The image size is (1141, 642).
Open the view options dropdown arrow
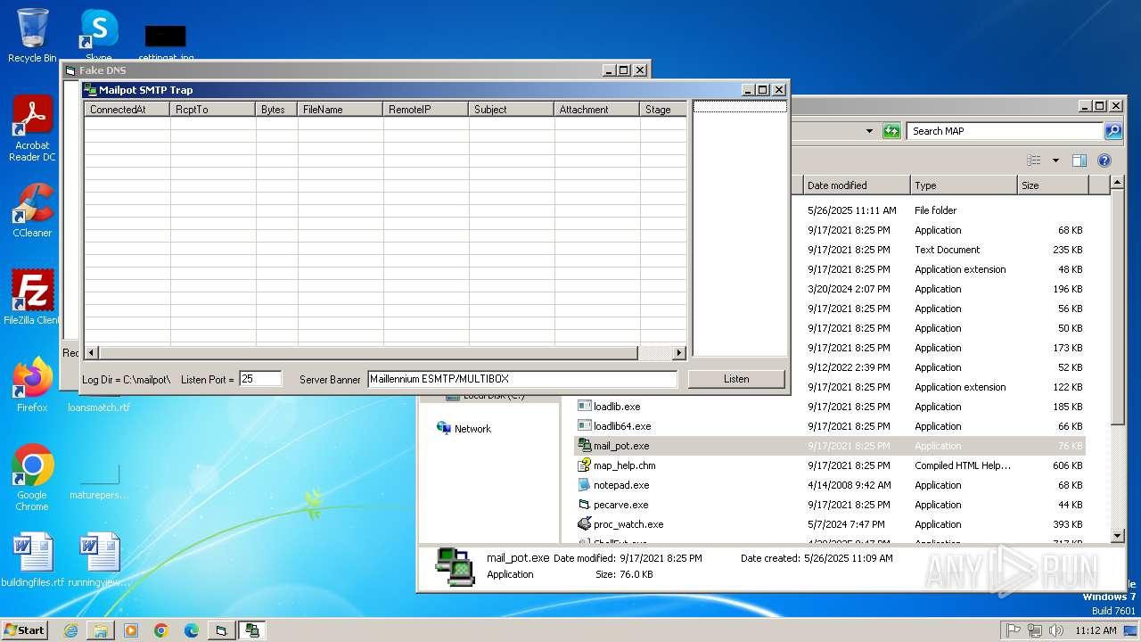[x=1055, y=160]
